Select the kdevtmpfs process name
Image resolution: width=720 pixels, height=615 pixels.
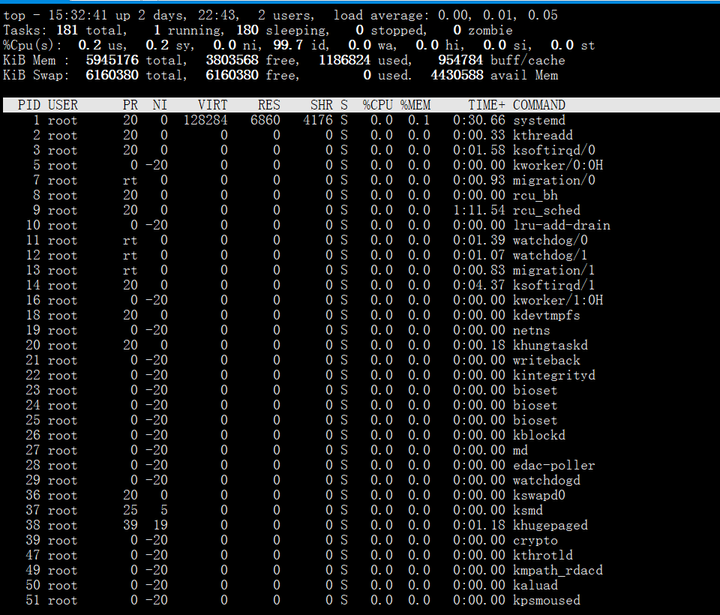click(x=547, y=315)
